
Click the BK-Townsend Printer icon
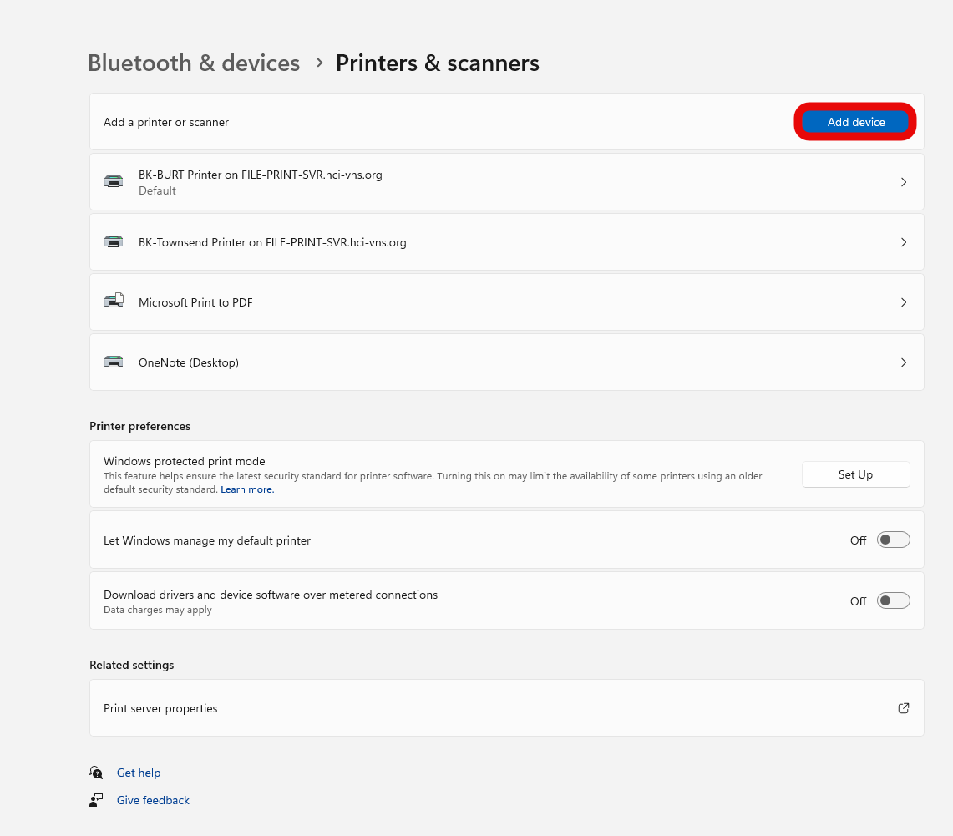coord(114,241)
